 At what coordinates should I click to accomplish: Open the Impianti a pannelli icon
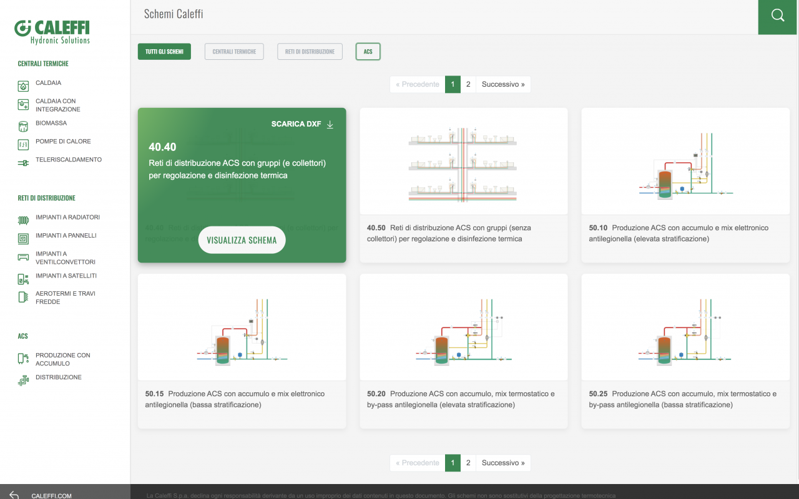pos(23,238)
